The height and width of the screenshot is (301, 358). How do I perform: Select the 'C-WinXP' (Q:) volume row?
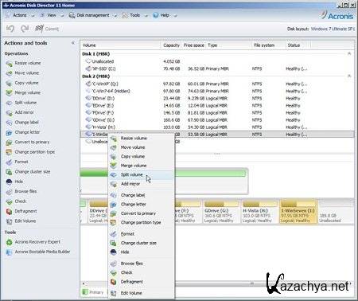pyautogui.click(x=217, y=84)
